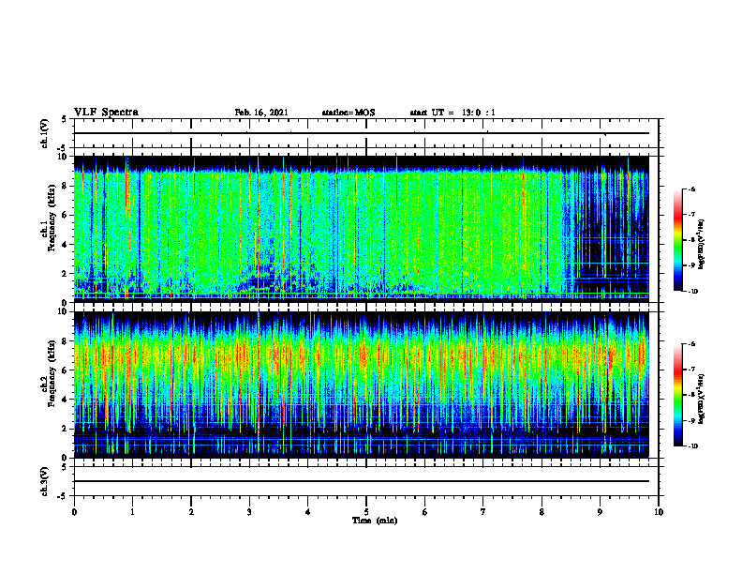Click the "-10" label on ch.1 color scale
742x574 pixels.
[x=692, y=292]
